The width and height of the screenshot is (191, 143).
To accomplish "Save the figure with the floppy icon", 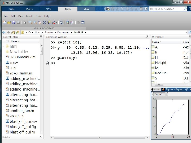I will point(14,23).
